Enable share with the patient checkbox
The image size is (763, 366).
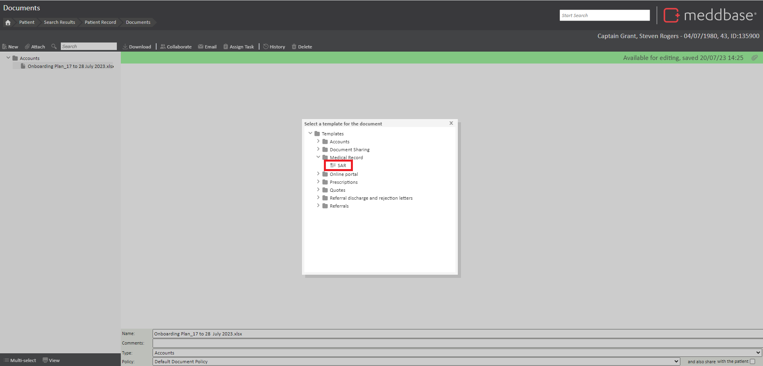752,362
